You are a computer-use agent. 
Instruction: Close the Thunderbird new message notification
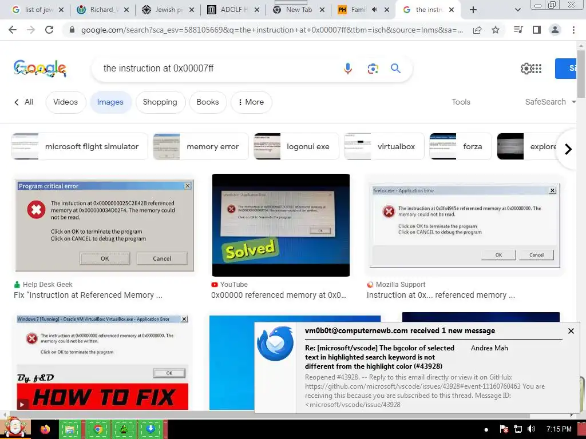click(x=571, y=331)
